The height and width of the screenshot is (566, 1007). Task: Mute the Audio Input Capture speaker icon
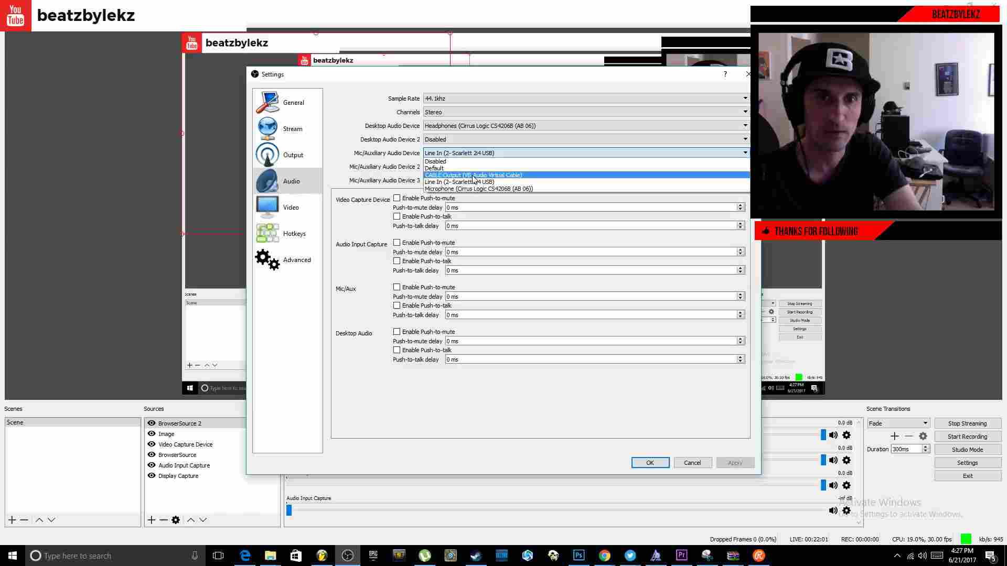[833, 510]
